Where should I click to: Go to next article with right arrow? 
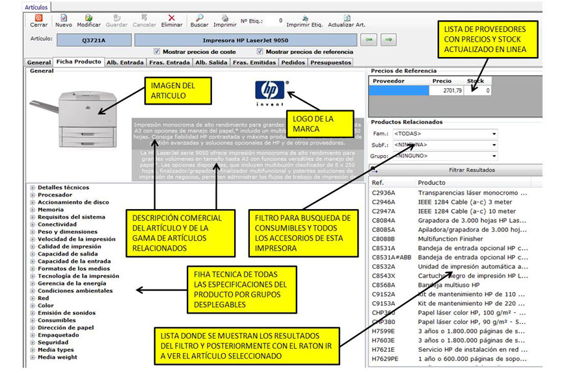click(x=388, y=40)
